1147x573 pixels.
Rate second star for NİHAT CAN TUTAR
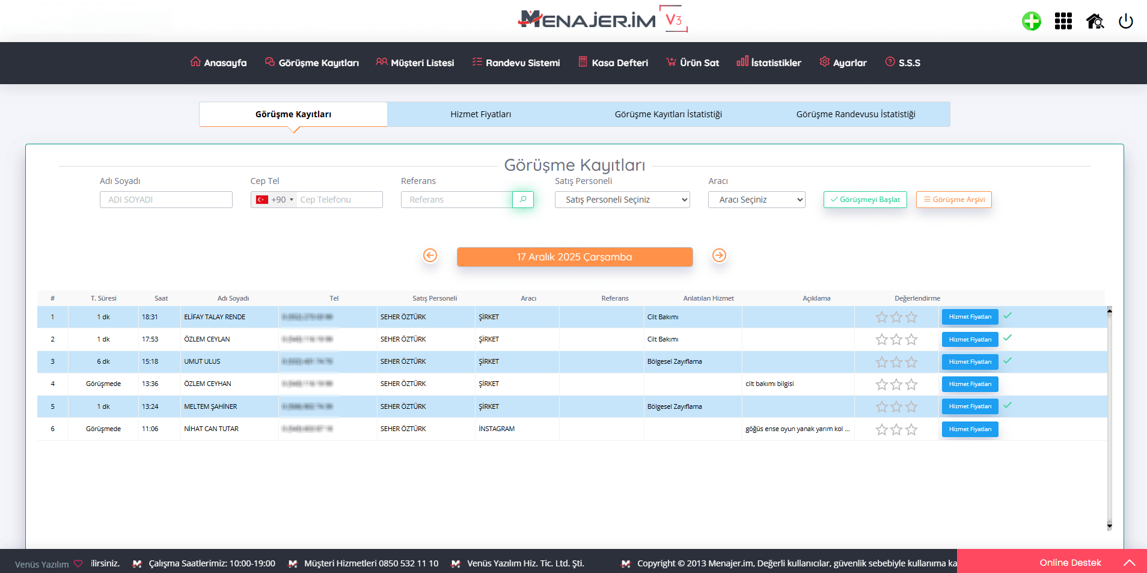[x=896, y=429]
